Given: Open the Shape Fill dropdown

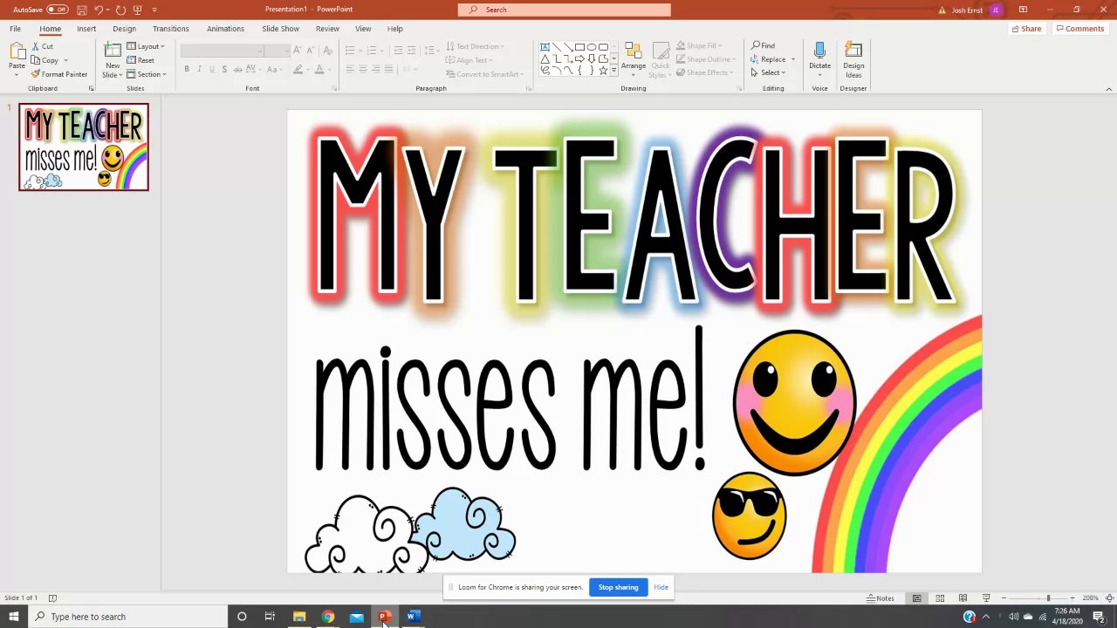Looking at the screenshot, I should (x=699, y=46).
